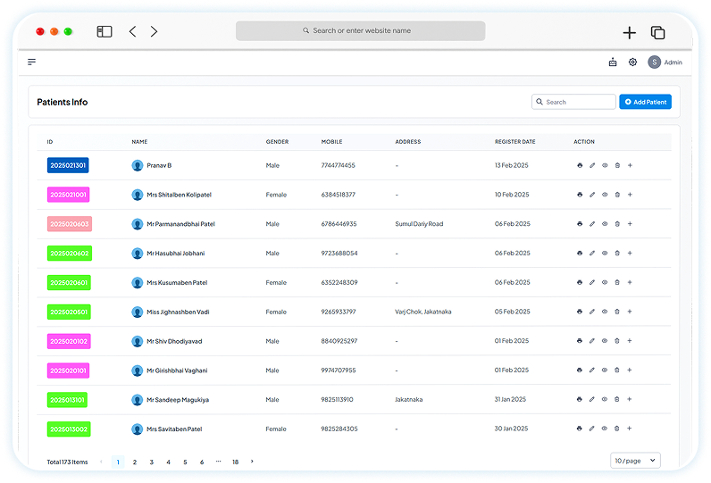This screenshot has width=711, height=483.
Task: Open pink patient ID 2025021001 badge
Action: coord(69,195)
